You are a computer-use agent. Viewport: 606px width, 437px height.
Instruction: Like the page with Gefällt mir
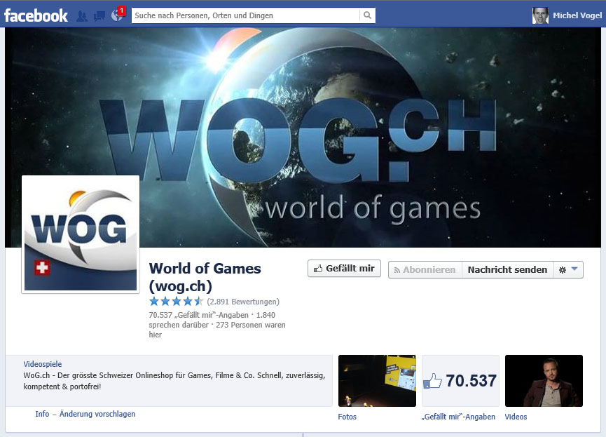pyautogui.click(x=345, y=269)
